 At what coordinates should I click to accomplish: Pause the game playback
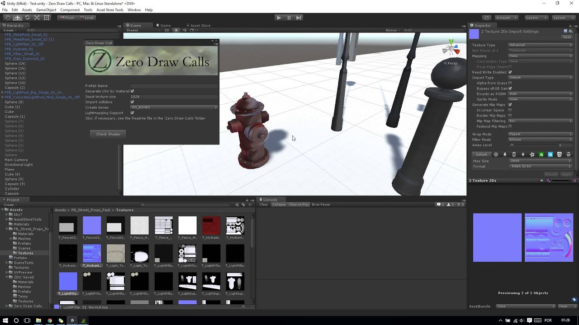289,18
